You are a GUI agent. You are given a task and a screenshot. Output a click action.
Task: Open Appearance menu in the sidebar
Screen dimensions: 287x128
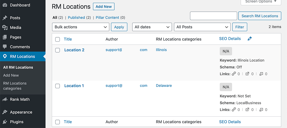point(21,112)
